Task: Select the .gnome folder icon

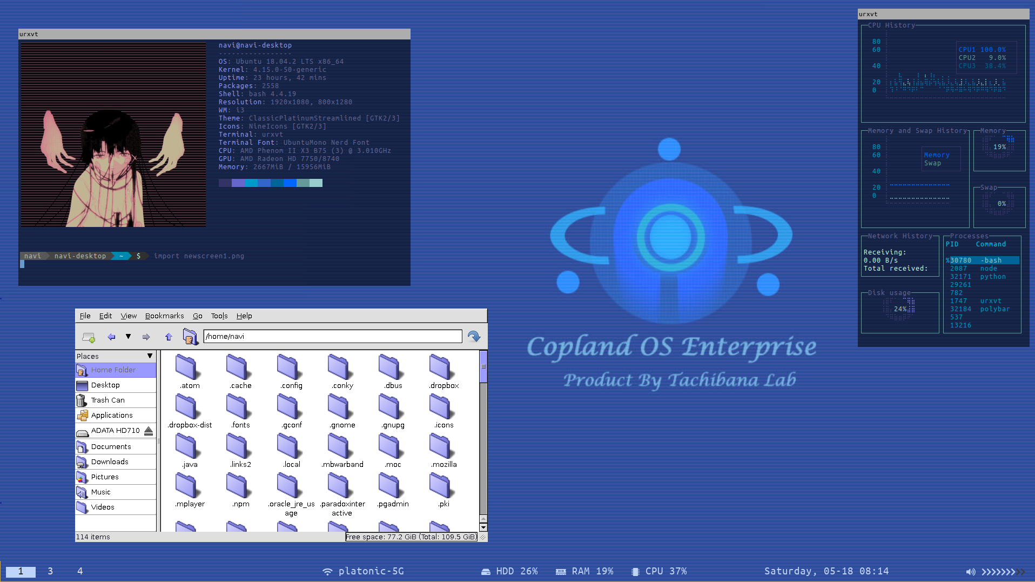Action: (x=341, y=406)
